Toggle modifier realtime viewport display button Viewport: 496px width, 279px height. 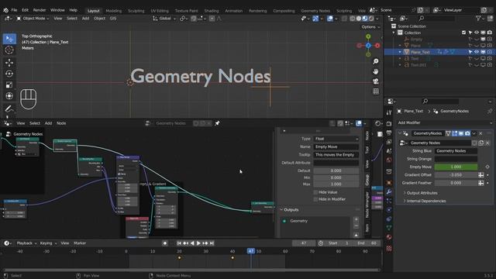(461, 133)
